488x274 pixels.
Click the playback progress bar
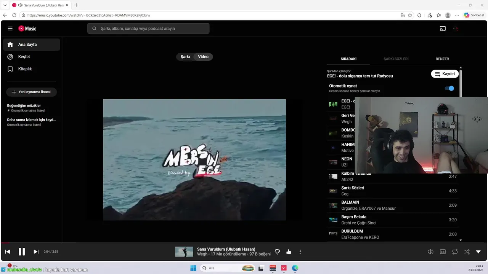(244, 242)
